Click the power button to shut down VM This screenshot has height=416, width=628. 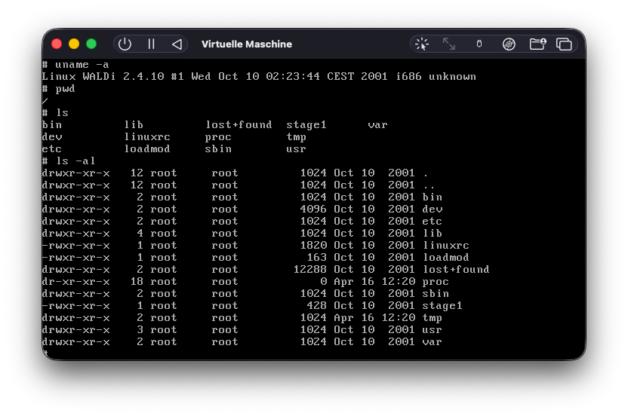pos(125,44)
